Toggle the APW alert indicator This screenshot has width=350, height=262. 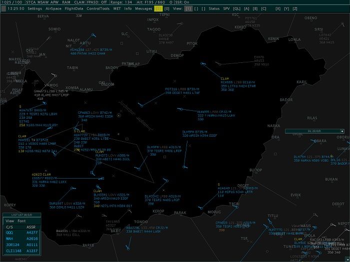coord(54,2)
